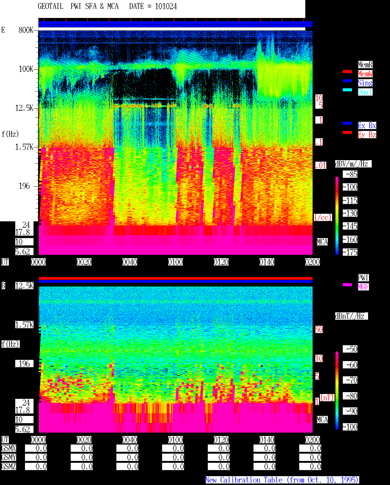Click the blue Ex Bx legend swatch
The height and width of the screenshot is (485, 390).
[x=347, y=123]
